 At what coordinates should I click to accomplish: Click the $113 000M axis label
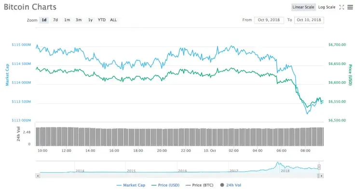21,120
